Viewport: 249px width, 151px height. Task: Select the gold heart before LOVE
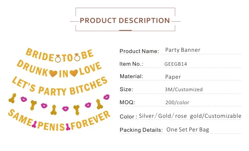73,73
